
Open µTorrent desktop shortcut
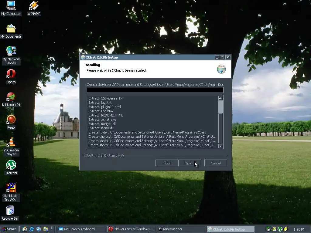[11, 167]
